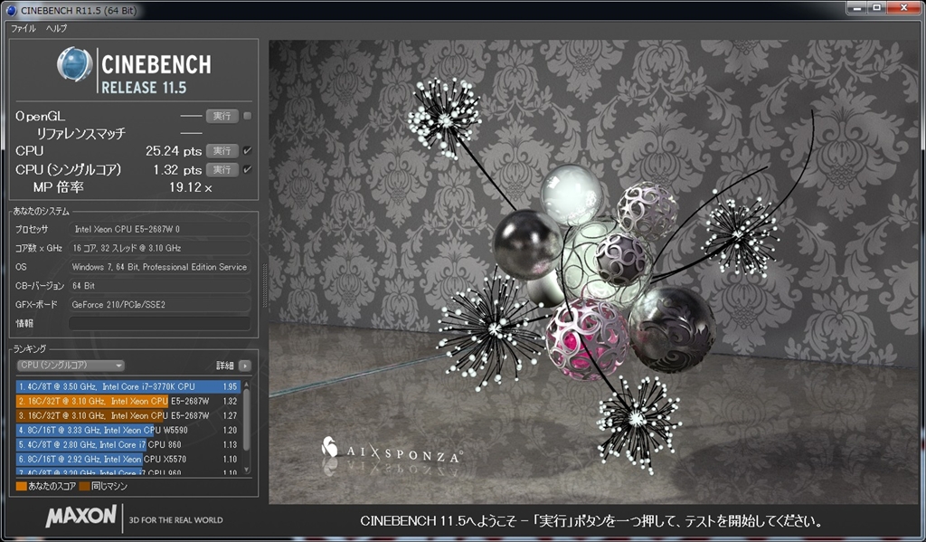926x542 pixels.
Task: Open the ファイル menu
Action: click(x=24, y=29)
